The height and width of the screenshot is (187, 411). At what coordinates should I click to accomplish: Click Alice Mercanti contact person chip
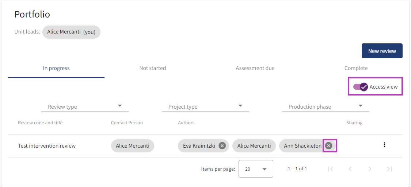tap(133, 146)
